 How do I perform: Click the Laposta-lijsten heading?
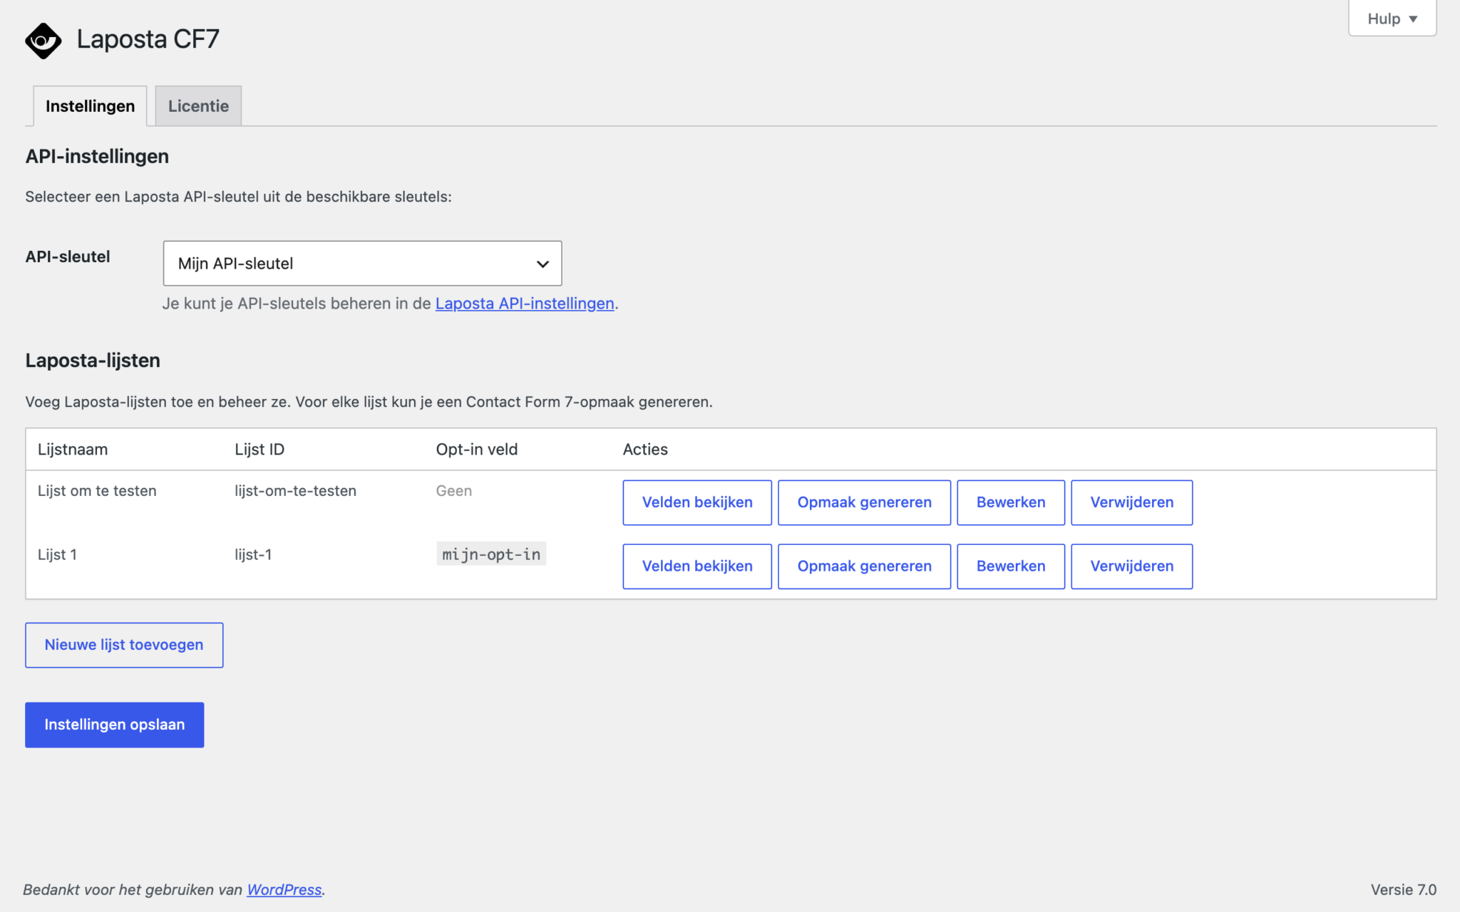[93, 361]
